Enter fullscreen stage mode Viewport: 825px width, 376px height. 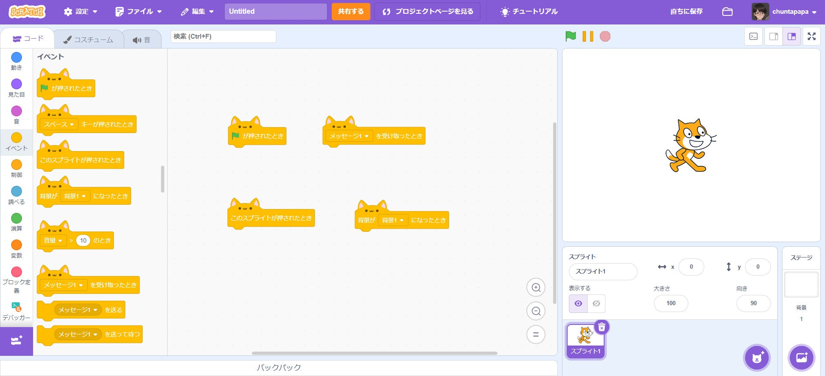pos(812,36)
